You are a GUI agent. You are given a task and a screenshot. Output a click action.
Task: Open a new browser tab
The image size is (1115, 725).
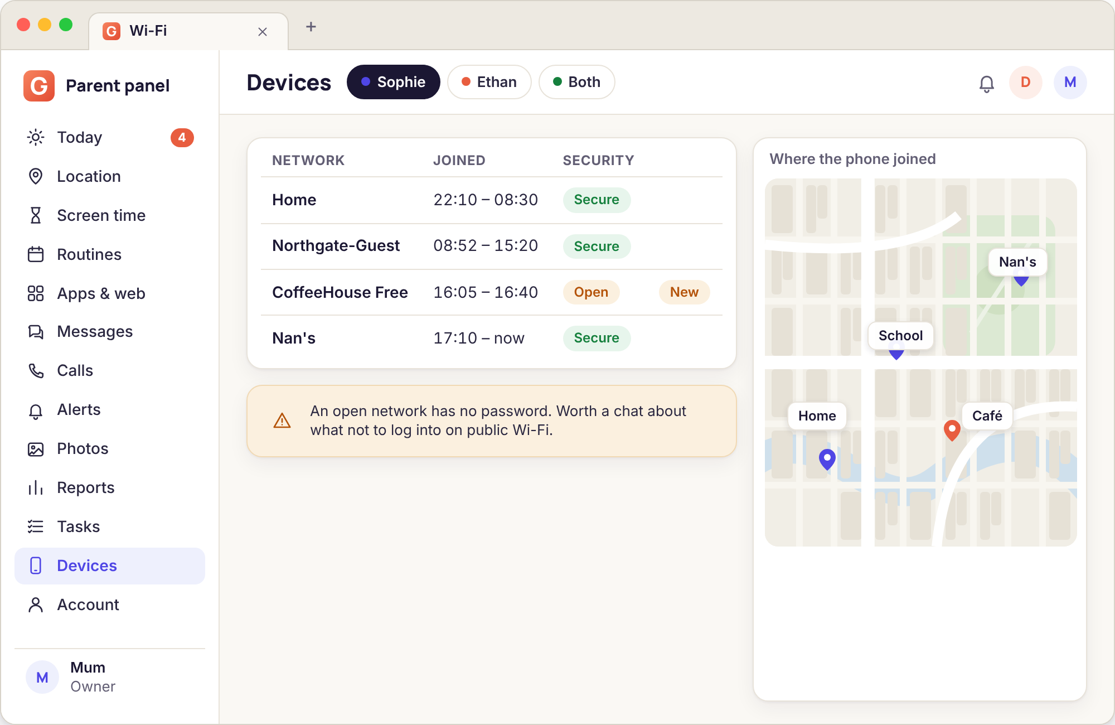pos(311,27)
